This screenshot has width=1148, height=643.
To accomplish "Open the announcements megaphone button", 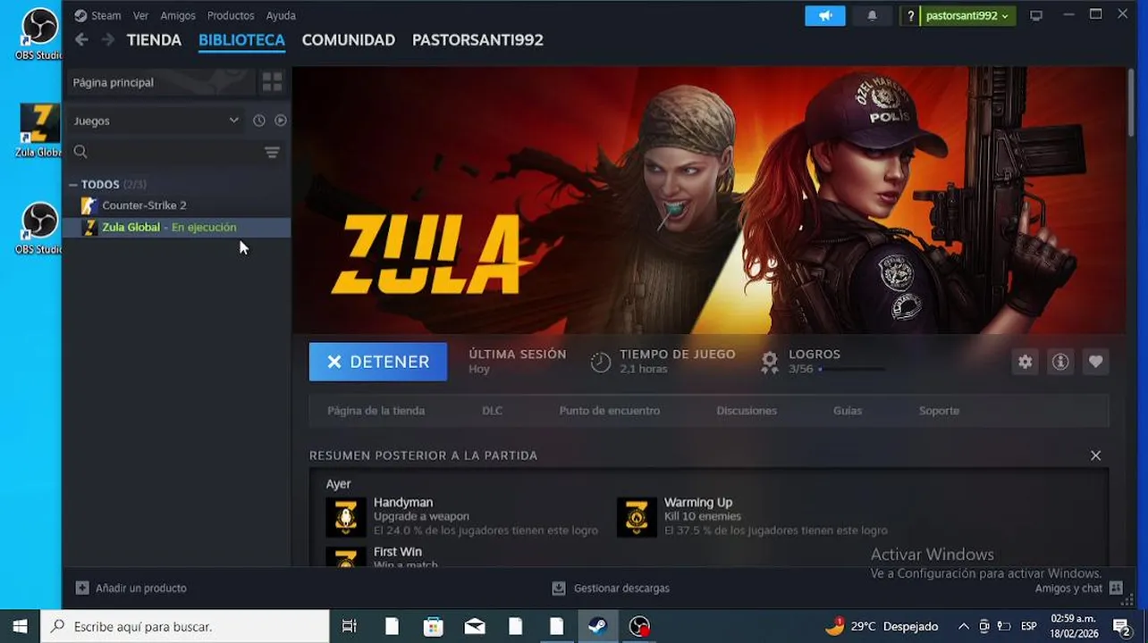I will (824, 15).
